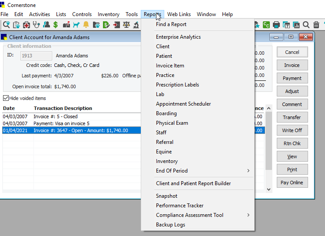325x236 pixels.
Task: Click the printer toolbar icon
Action: tap(276, 25)
